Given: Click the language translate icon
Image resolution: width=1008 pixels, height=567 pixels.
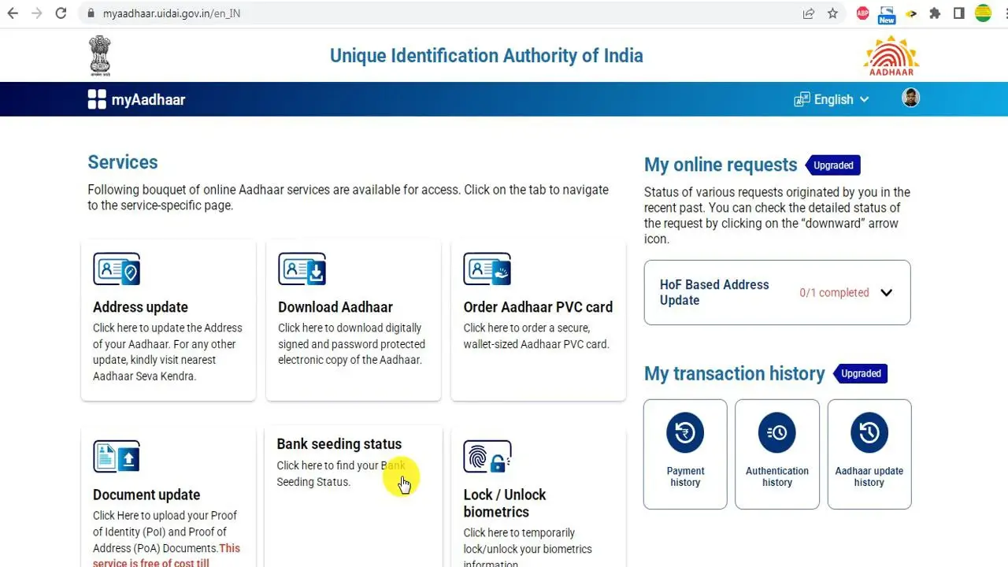Looking at the screenshot, I should click(802, 99).
